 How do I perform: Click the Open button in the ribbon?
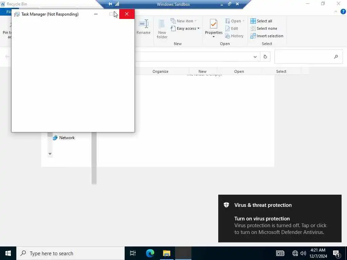(x=234, y=21)
